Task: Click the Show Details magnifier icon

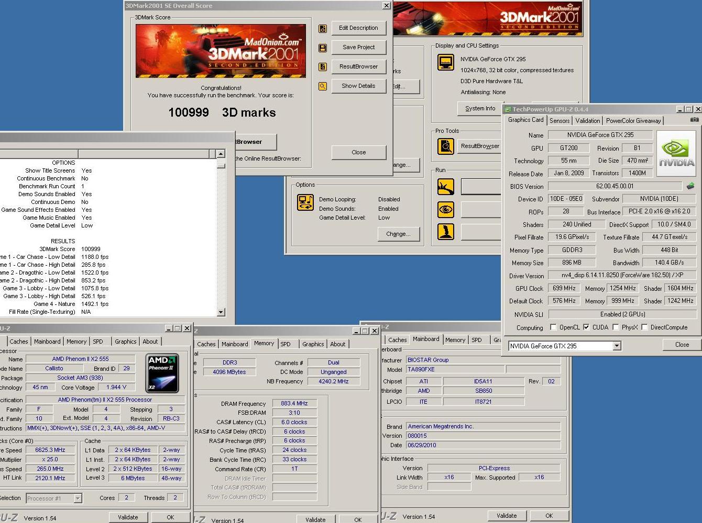Action: tap(323, 86)
